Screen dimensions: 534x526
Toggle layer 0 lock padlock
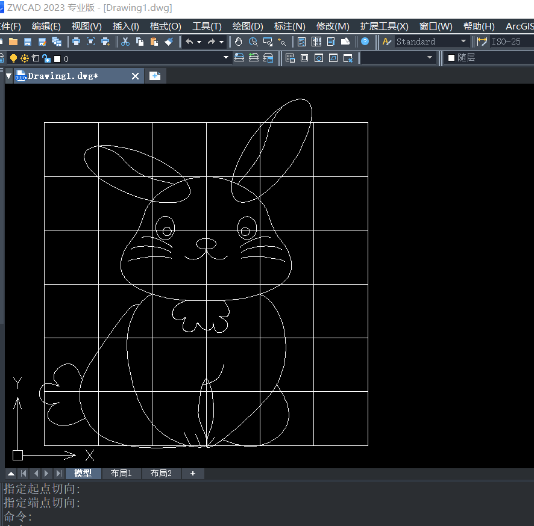coord(46,58)
